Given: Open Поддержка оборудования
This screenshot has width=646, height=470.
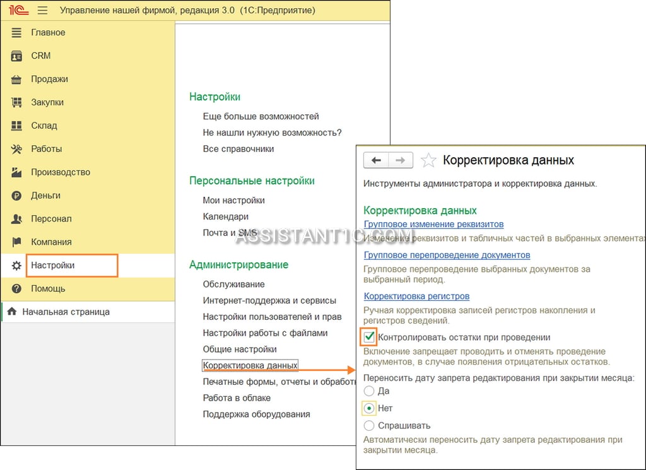Looking at the screenshot, I should 256,414.
